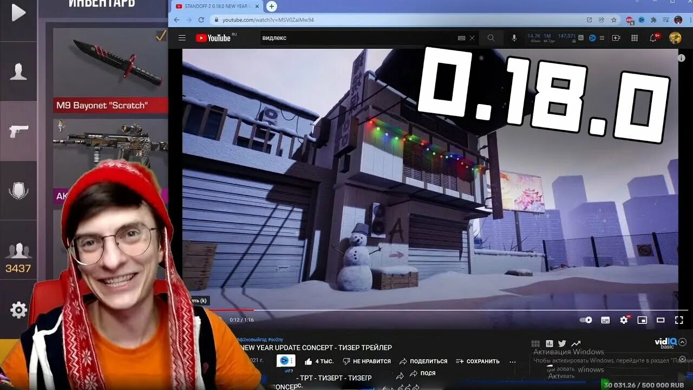The image size is (693, 390).
Task: Open the Chrome media control icon
Action: click(665, 20)
